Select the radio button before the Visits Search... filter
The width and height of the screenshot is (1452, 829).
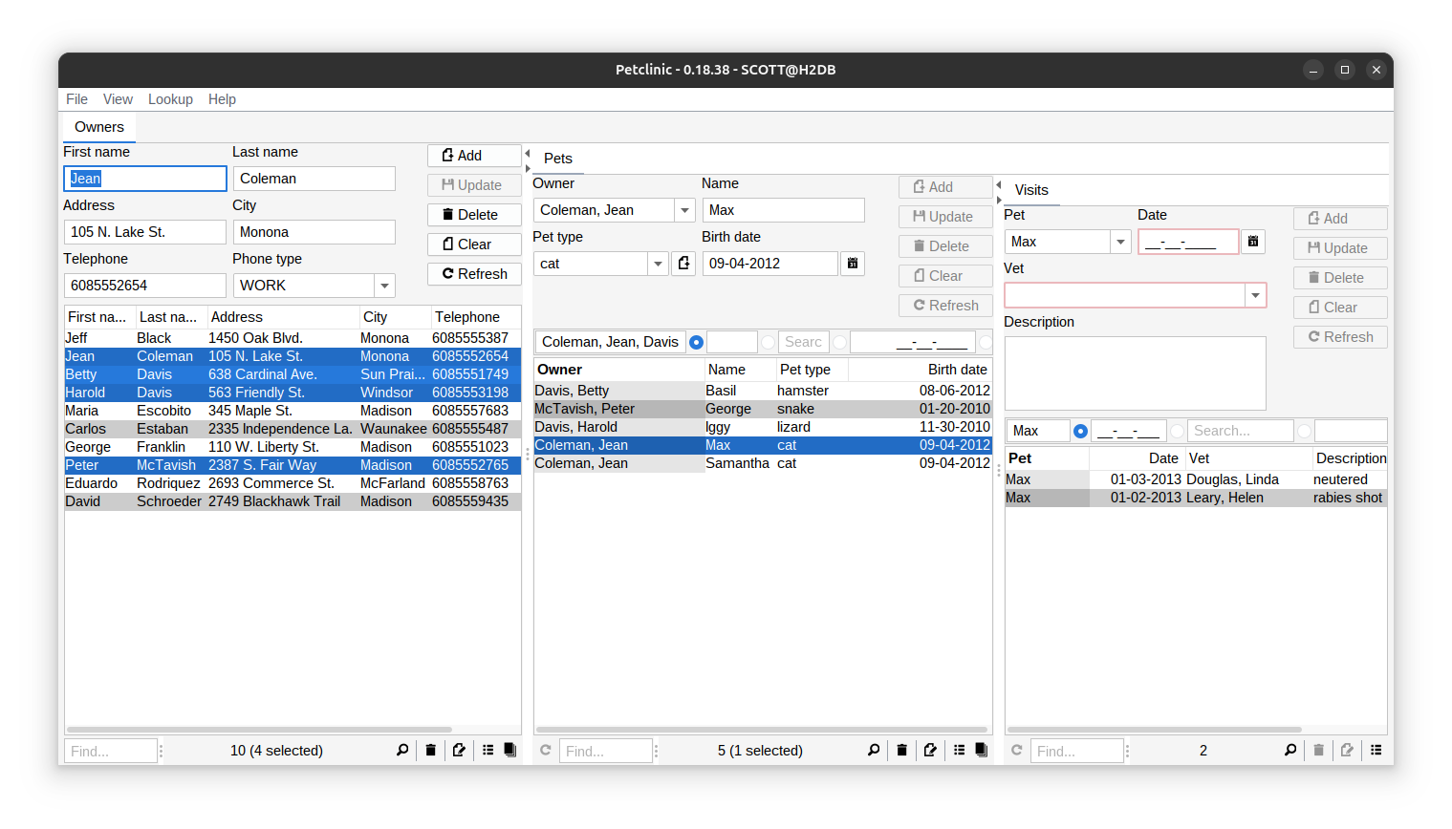(x=1177, y=431)
